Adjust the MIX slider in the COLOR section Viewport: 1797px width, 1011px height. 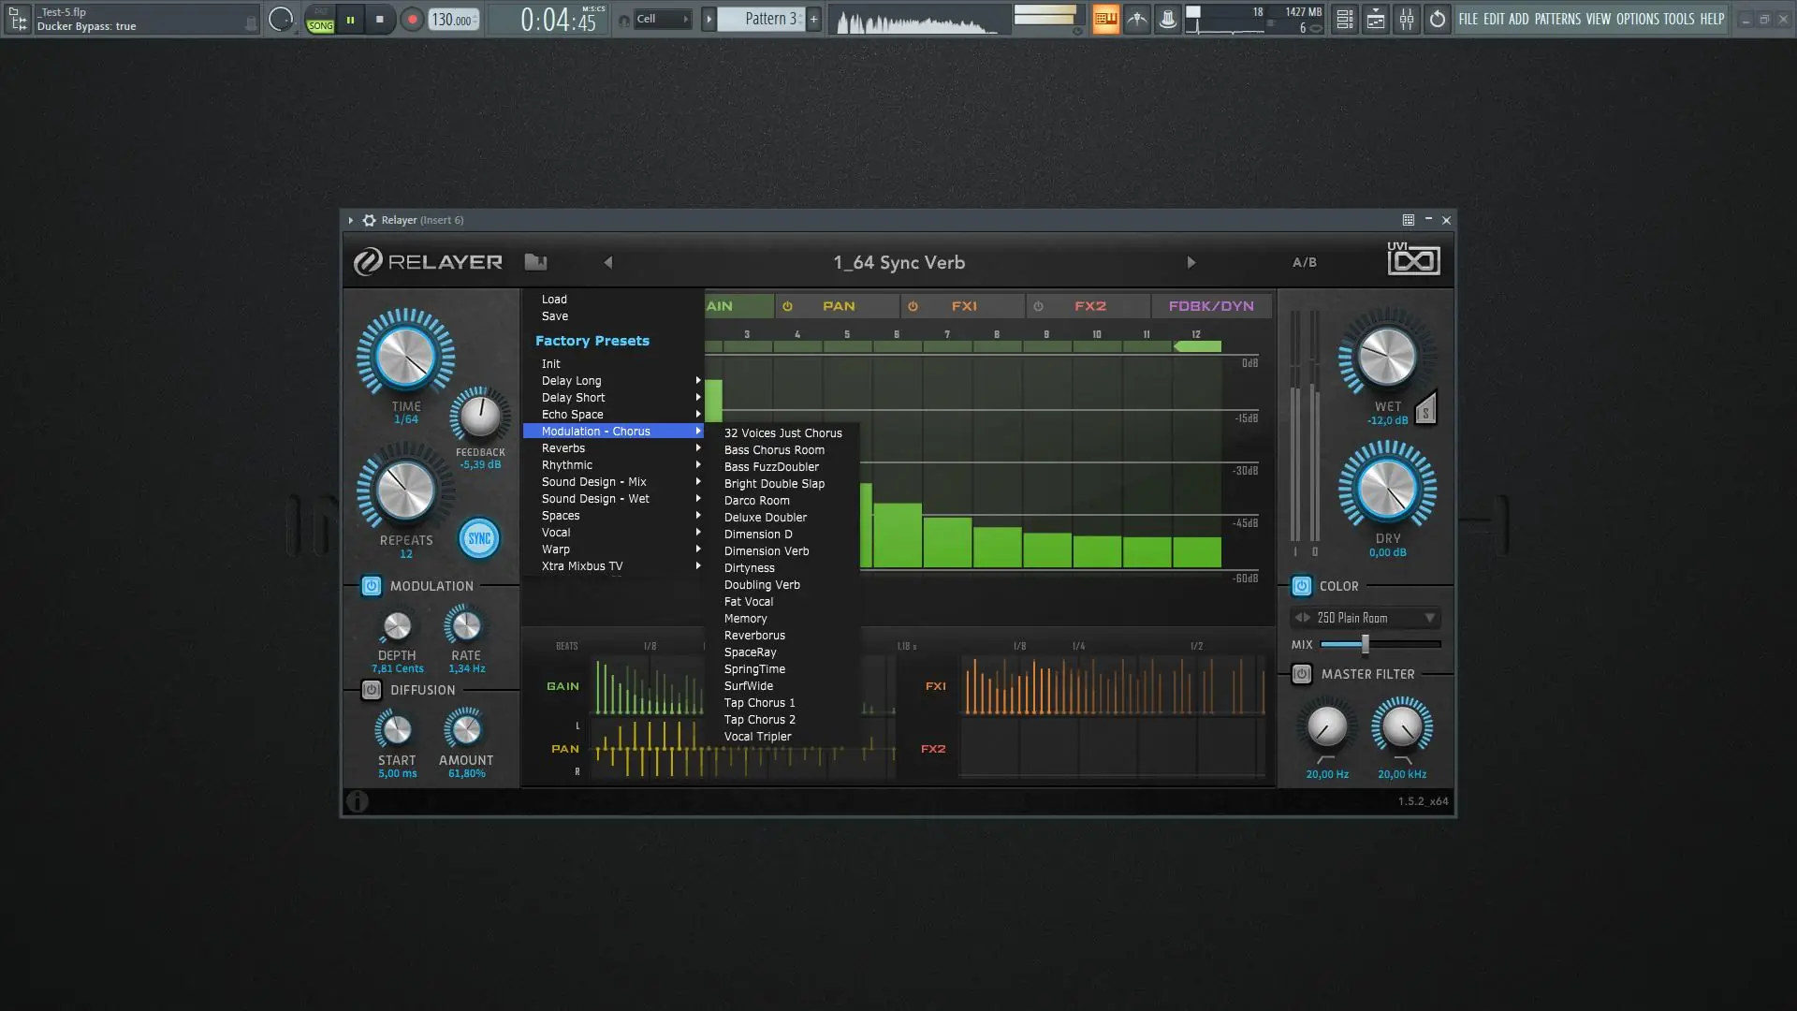click(1366, 644)
